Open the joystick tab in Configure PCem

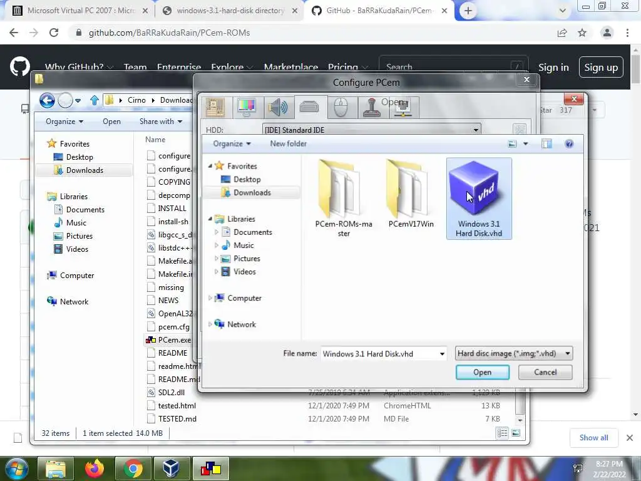click(372, 108)
